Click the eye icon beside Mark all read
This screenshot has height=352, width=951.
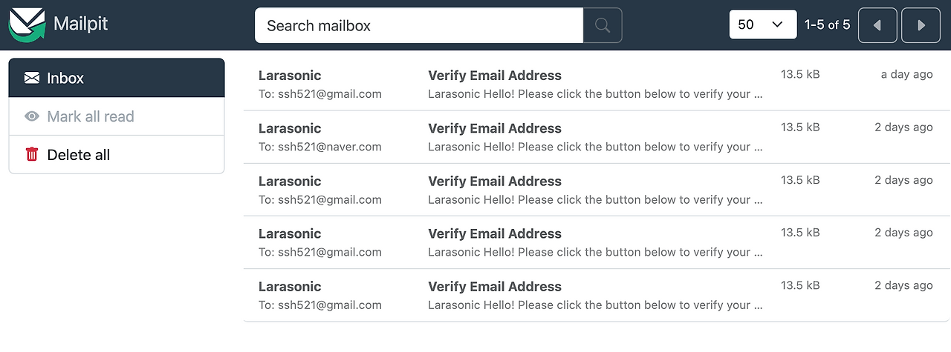(32, 116)
